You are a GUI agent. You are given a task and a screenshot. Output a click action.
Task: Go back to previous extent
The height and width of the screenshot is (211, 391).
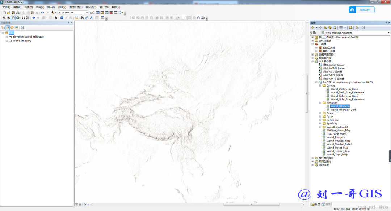pos(34,18)
